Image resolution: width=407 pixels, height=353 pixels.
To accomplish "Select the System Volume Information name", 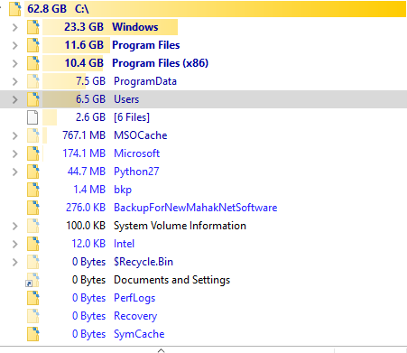I will click(180, 226).
